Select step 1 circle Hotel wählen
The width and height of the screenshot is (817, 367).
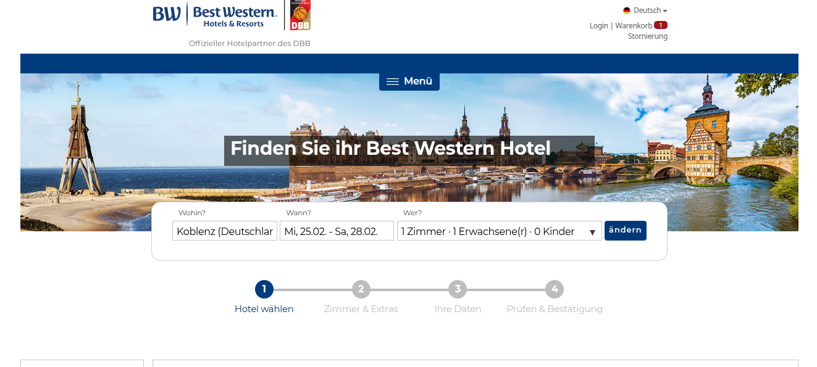(264, 289)
